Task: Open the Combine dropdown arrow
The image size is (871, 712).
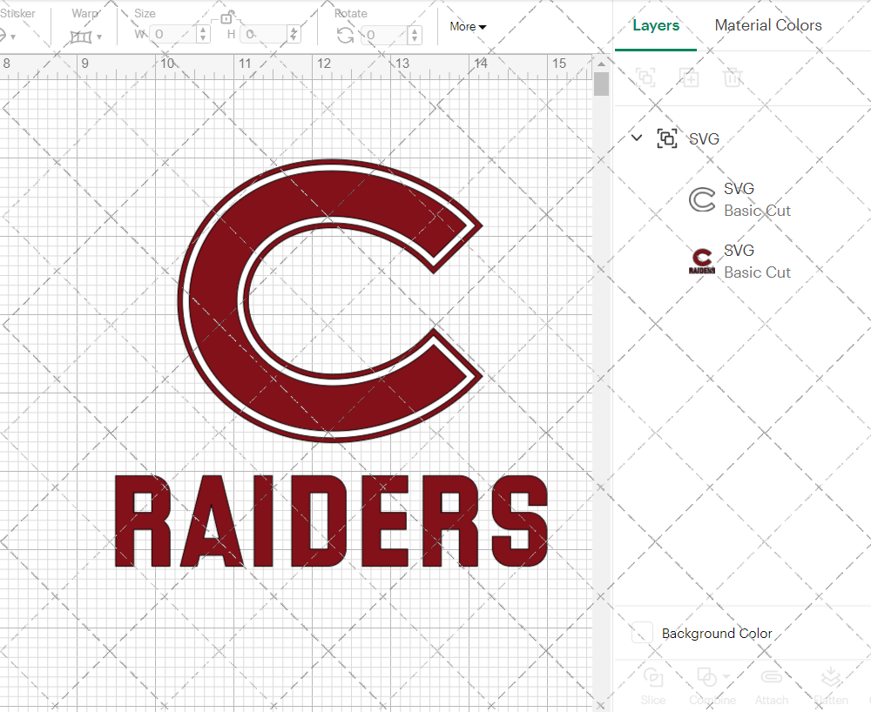Action: (x=726, y=676)
